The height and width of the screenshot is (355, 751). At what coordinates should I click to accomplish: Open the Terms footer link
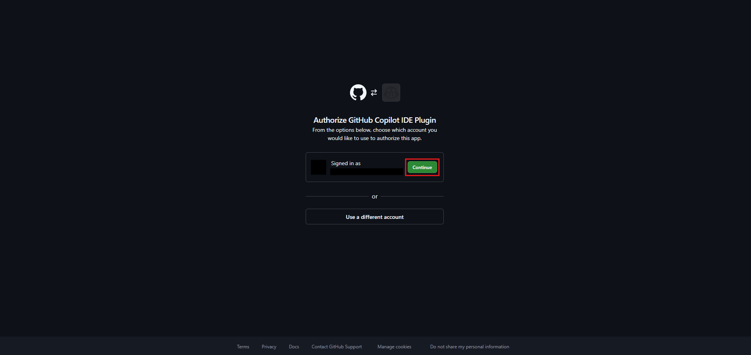pyautogui.click(x=243, y=347)
